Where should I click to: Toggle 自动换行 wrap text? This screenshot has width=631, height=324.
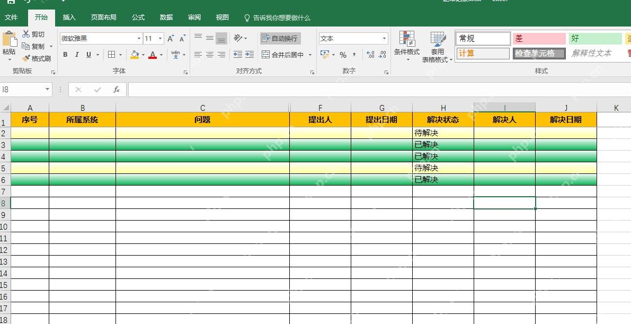pyautogui.click(x=280, y=38)
